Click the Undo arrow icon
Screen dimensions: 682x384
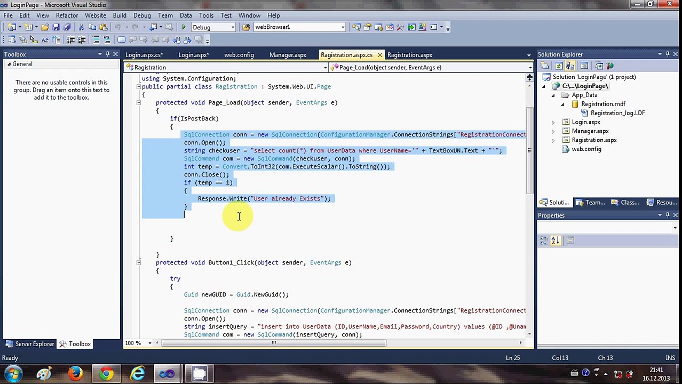[118, 27]
